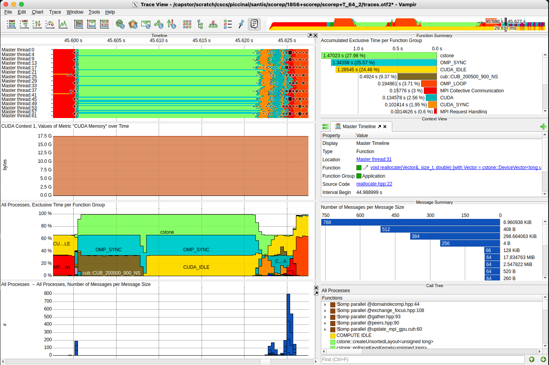The image size is (549, 365).
Task: Click the pin marker toolbar icon
Action: tap(241, 24)
